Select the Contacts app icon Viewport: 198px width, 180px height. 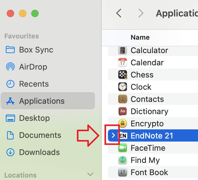123,99
